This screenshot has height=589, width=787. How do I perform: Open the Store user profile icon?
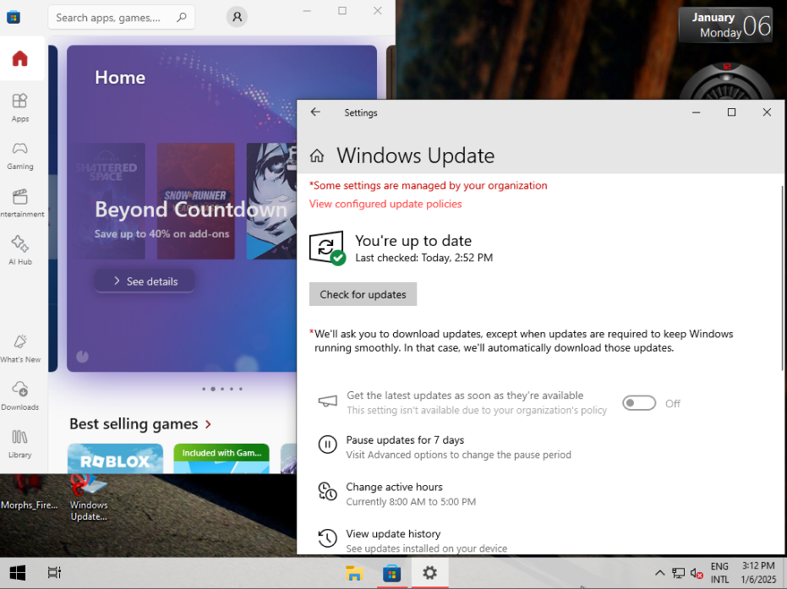(237, 17)
